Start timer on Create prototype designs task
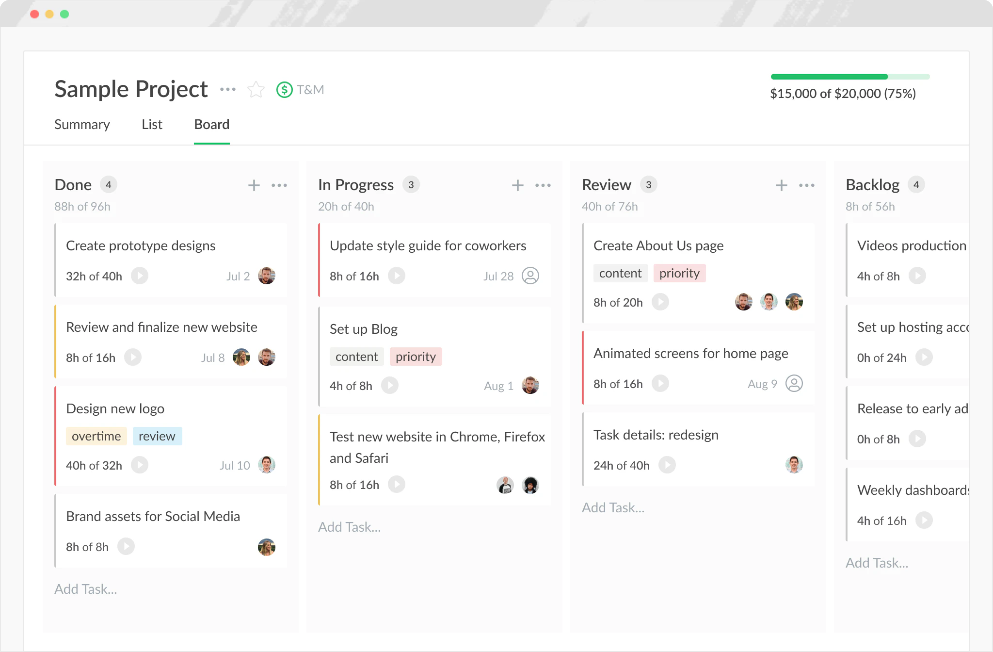 coord(140,276)
